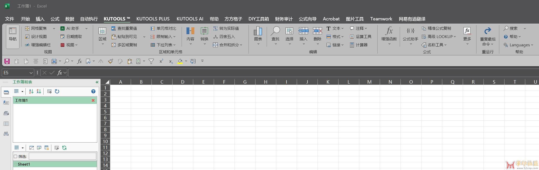Viewport: 539px width, 170px height.
Task: Toggle 网格聚焦 grid focus
Action: [x=36, y=28]
